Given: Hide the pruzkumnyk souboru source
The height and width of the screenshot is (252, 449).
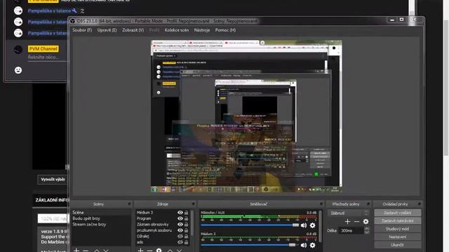Looking at the screenshot, I should [x=180, y=230].
